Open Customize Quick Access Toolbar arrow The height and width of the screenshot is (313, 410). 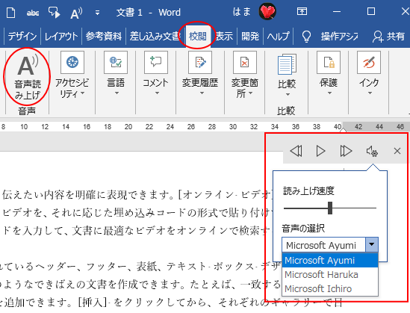pyautogui.click(x=97, y=13)
